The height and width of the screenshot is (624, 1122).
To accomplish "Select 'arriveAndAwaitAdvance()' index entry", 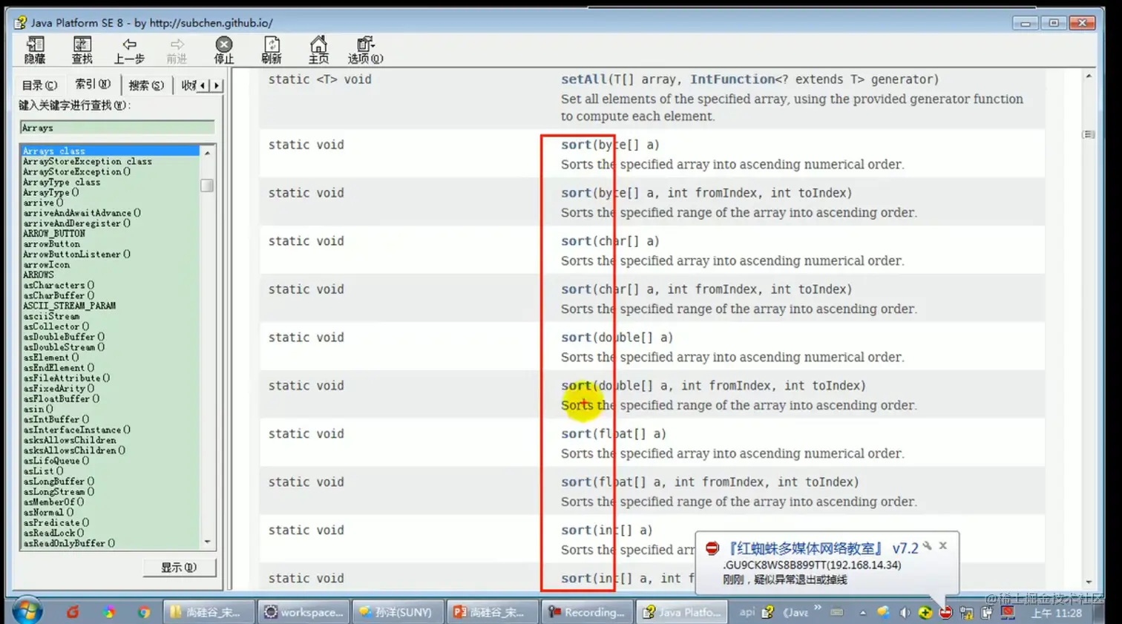I will [x=82, y=213].
